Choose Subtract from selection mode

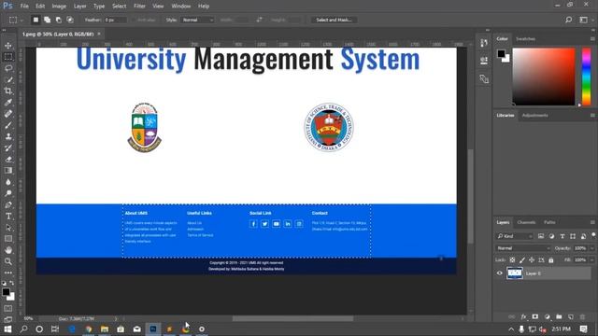tap(58, 20)
